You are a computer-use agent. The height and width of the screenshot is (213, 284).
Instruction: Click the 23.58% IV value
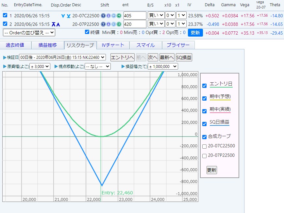195,16
